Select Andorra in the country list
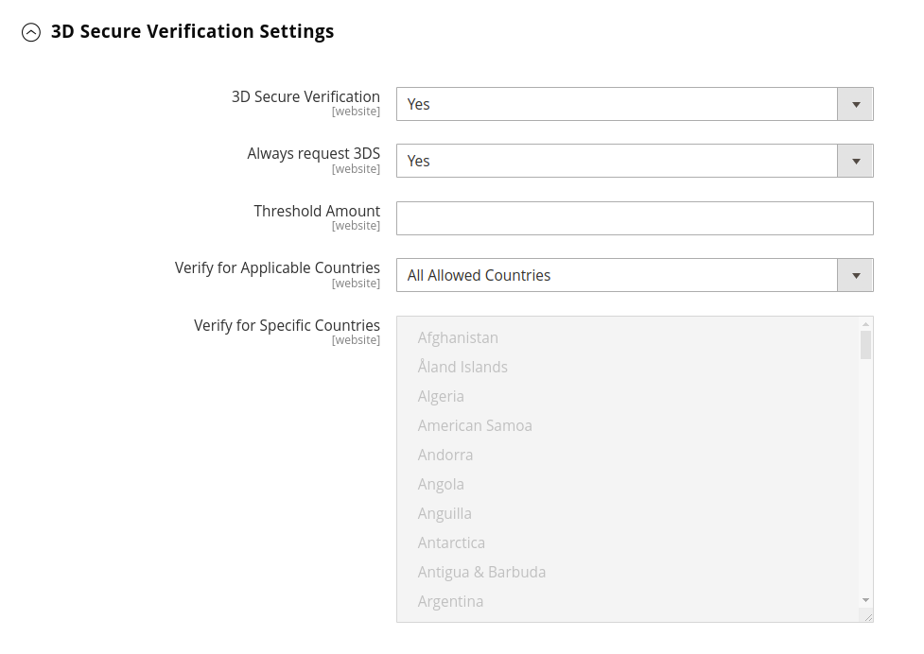Screen dimensions: 924x654 click(445, 455)
